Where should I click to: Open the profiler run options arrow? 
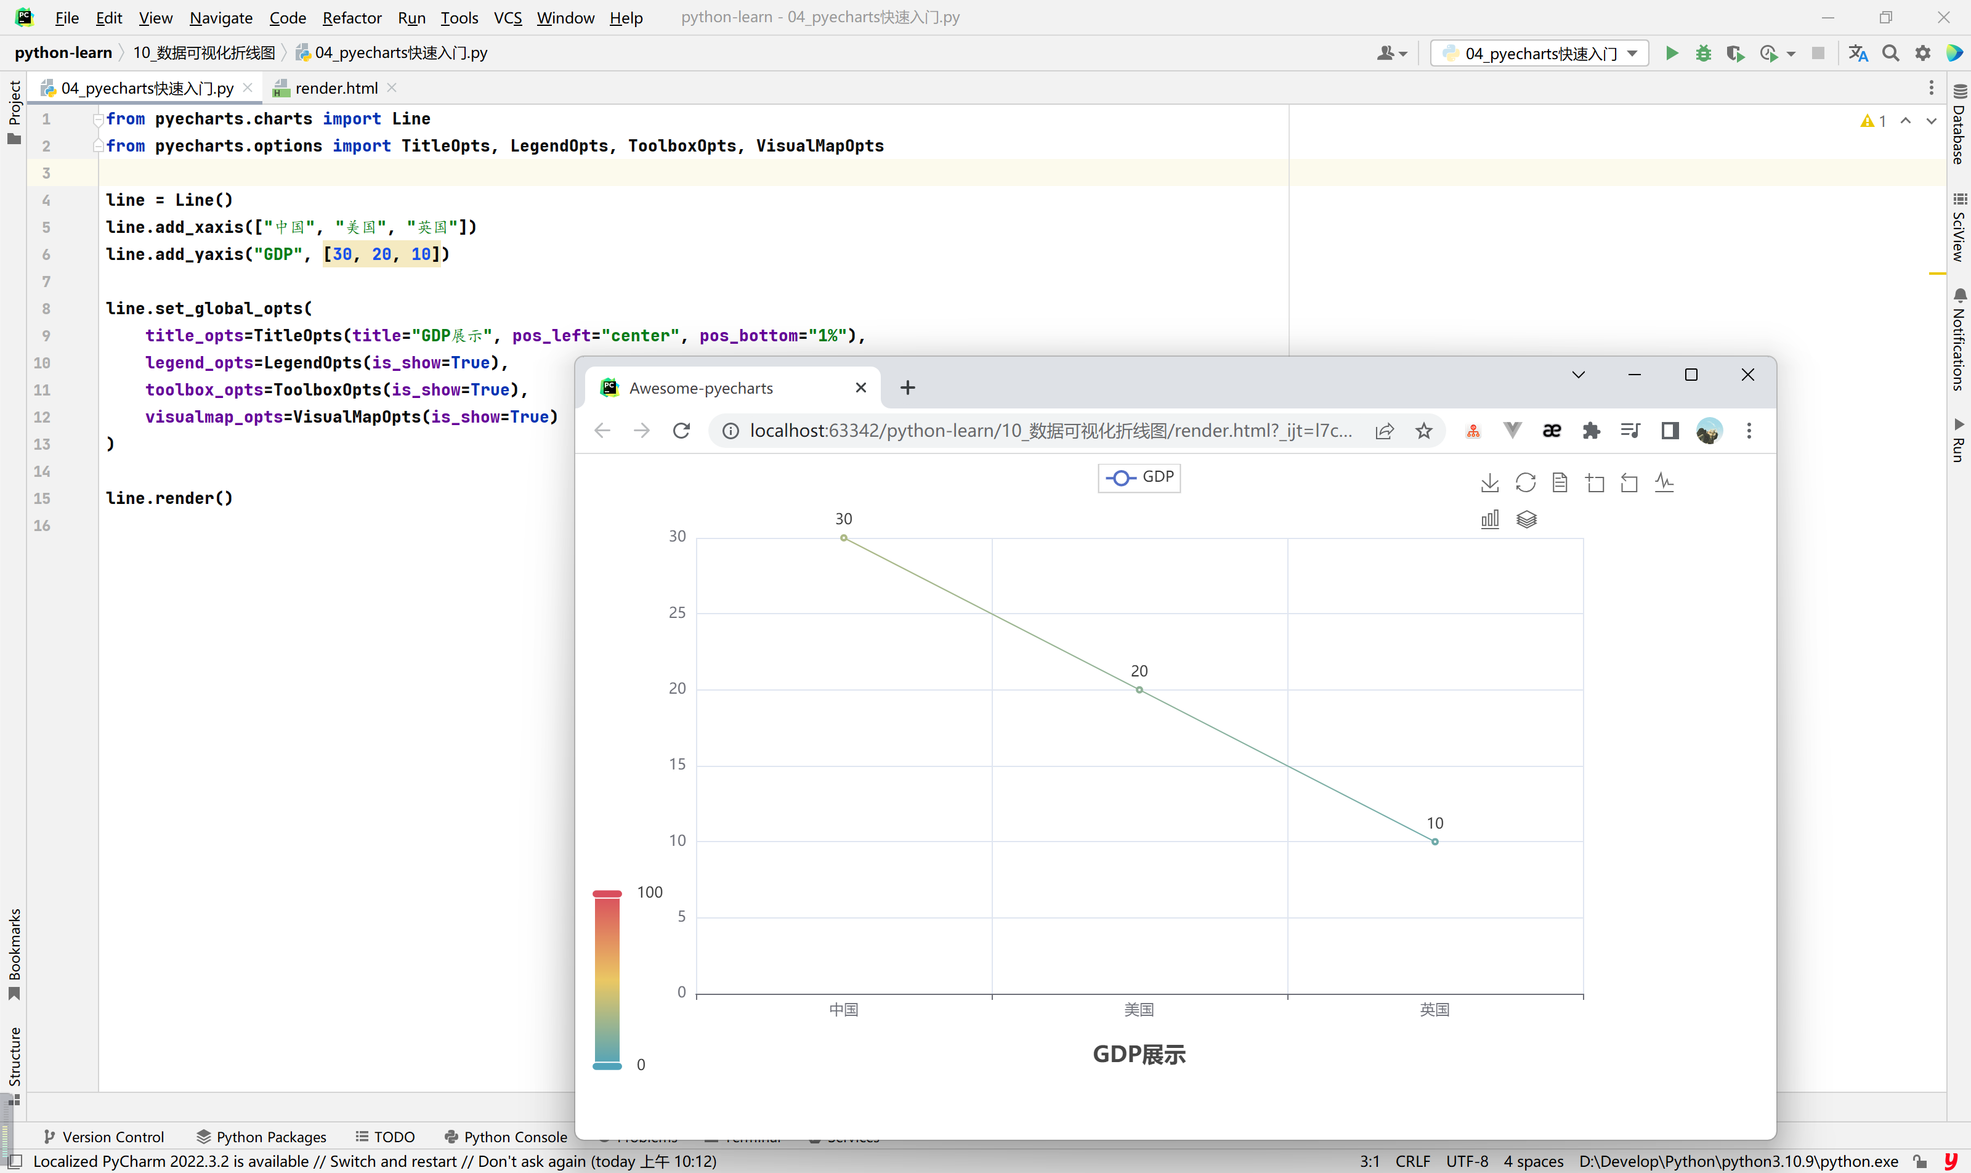point(1791,54)
